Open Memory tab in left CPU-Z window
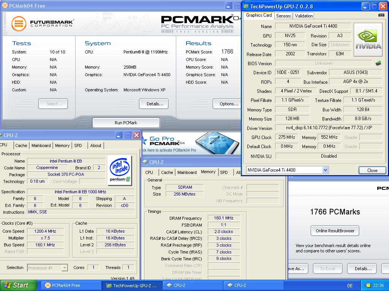This screenshot has width=389, height=291. (x=62, y=145)
